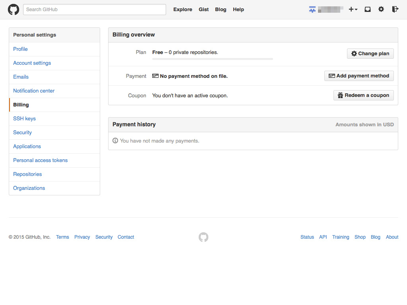The image size is (407, 305).
Task: Open the notifications inbox icon
Action: pos(367,9)
